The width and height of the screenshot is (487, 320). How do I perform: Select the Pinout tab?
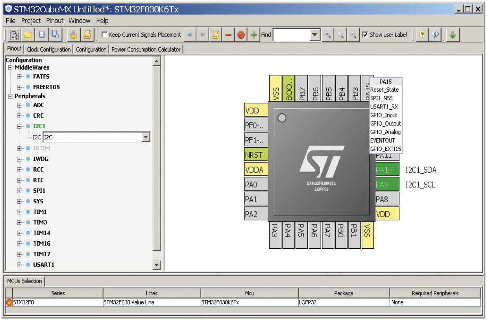tap(14, 49)
